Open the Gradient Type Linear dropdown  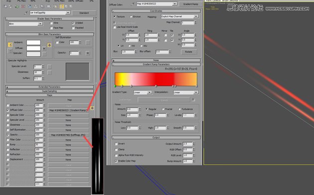(x=143, y=93)
